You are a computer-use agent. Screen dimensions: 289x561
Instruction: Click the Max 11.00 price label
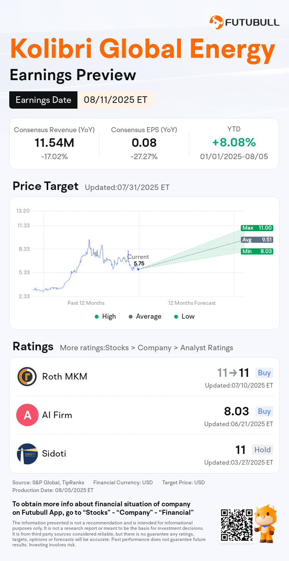click(x=257, y=228)
